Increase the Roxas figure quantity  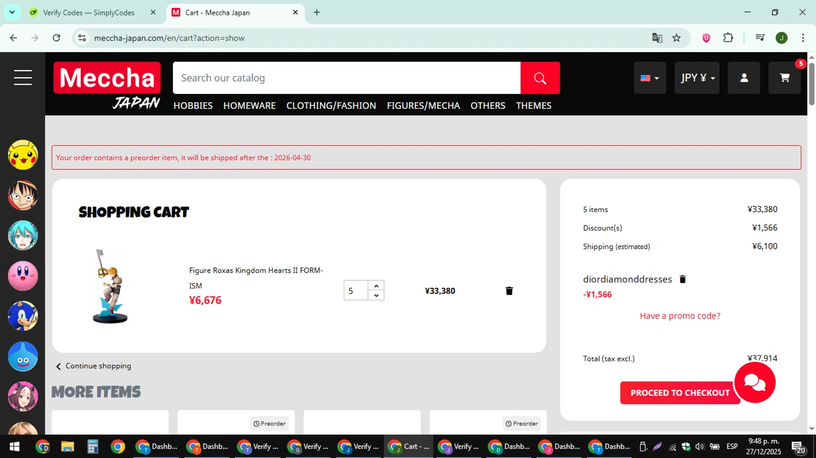click(x=376, y=286)
